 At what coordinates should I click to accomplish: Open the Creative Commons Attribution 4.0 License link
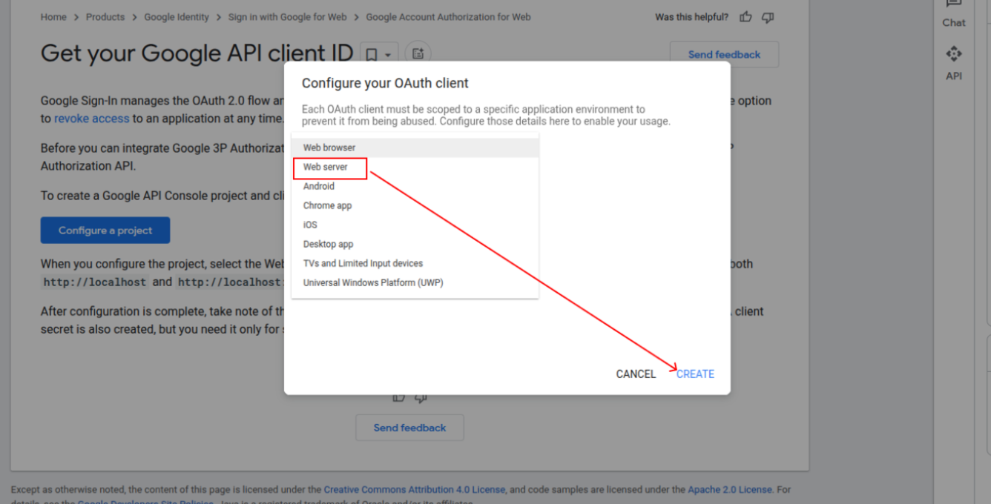pos(415,490)
